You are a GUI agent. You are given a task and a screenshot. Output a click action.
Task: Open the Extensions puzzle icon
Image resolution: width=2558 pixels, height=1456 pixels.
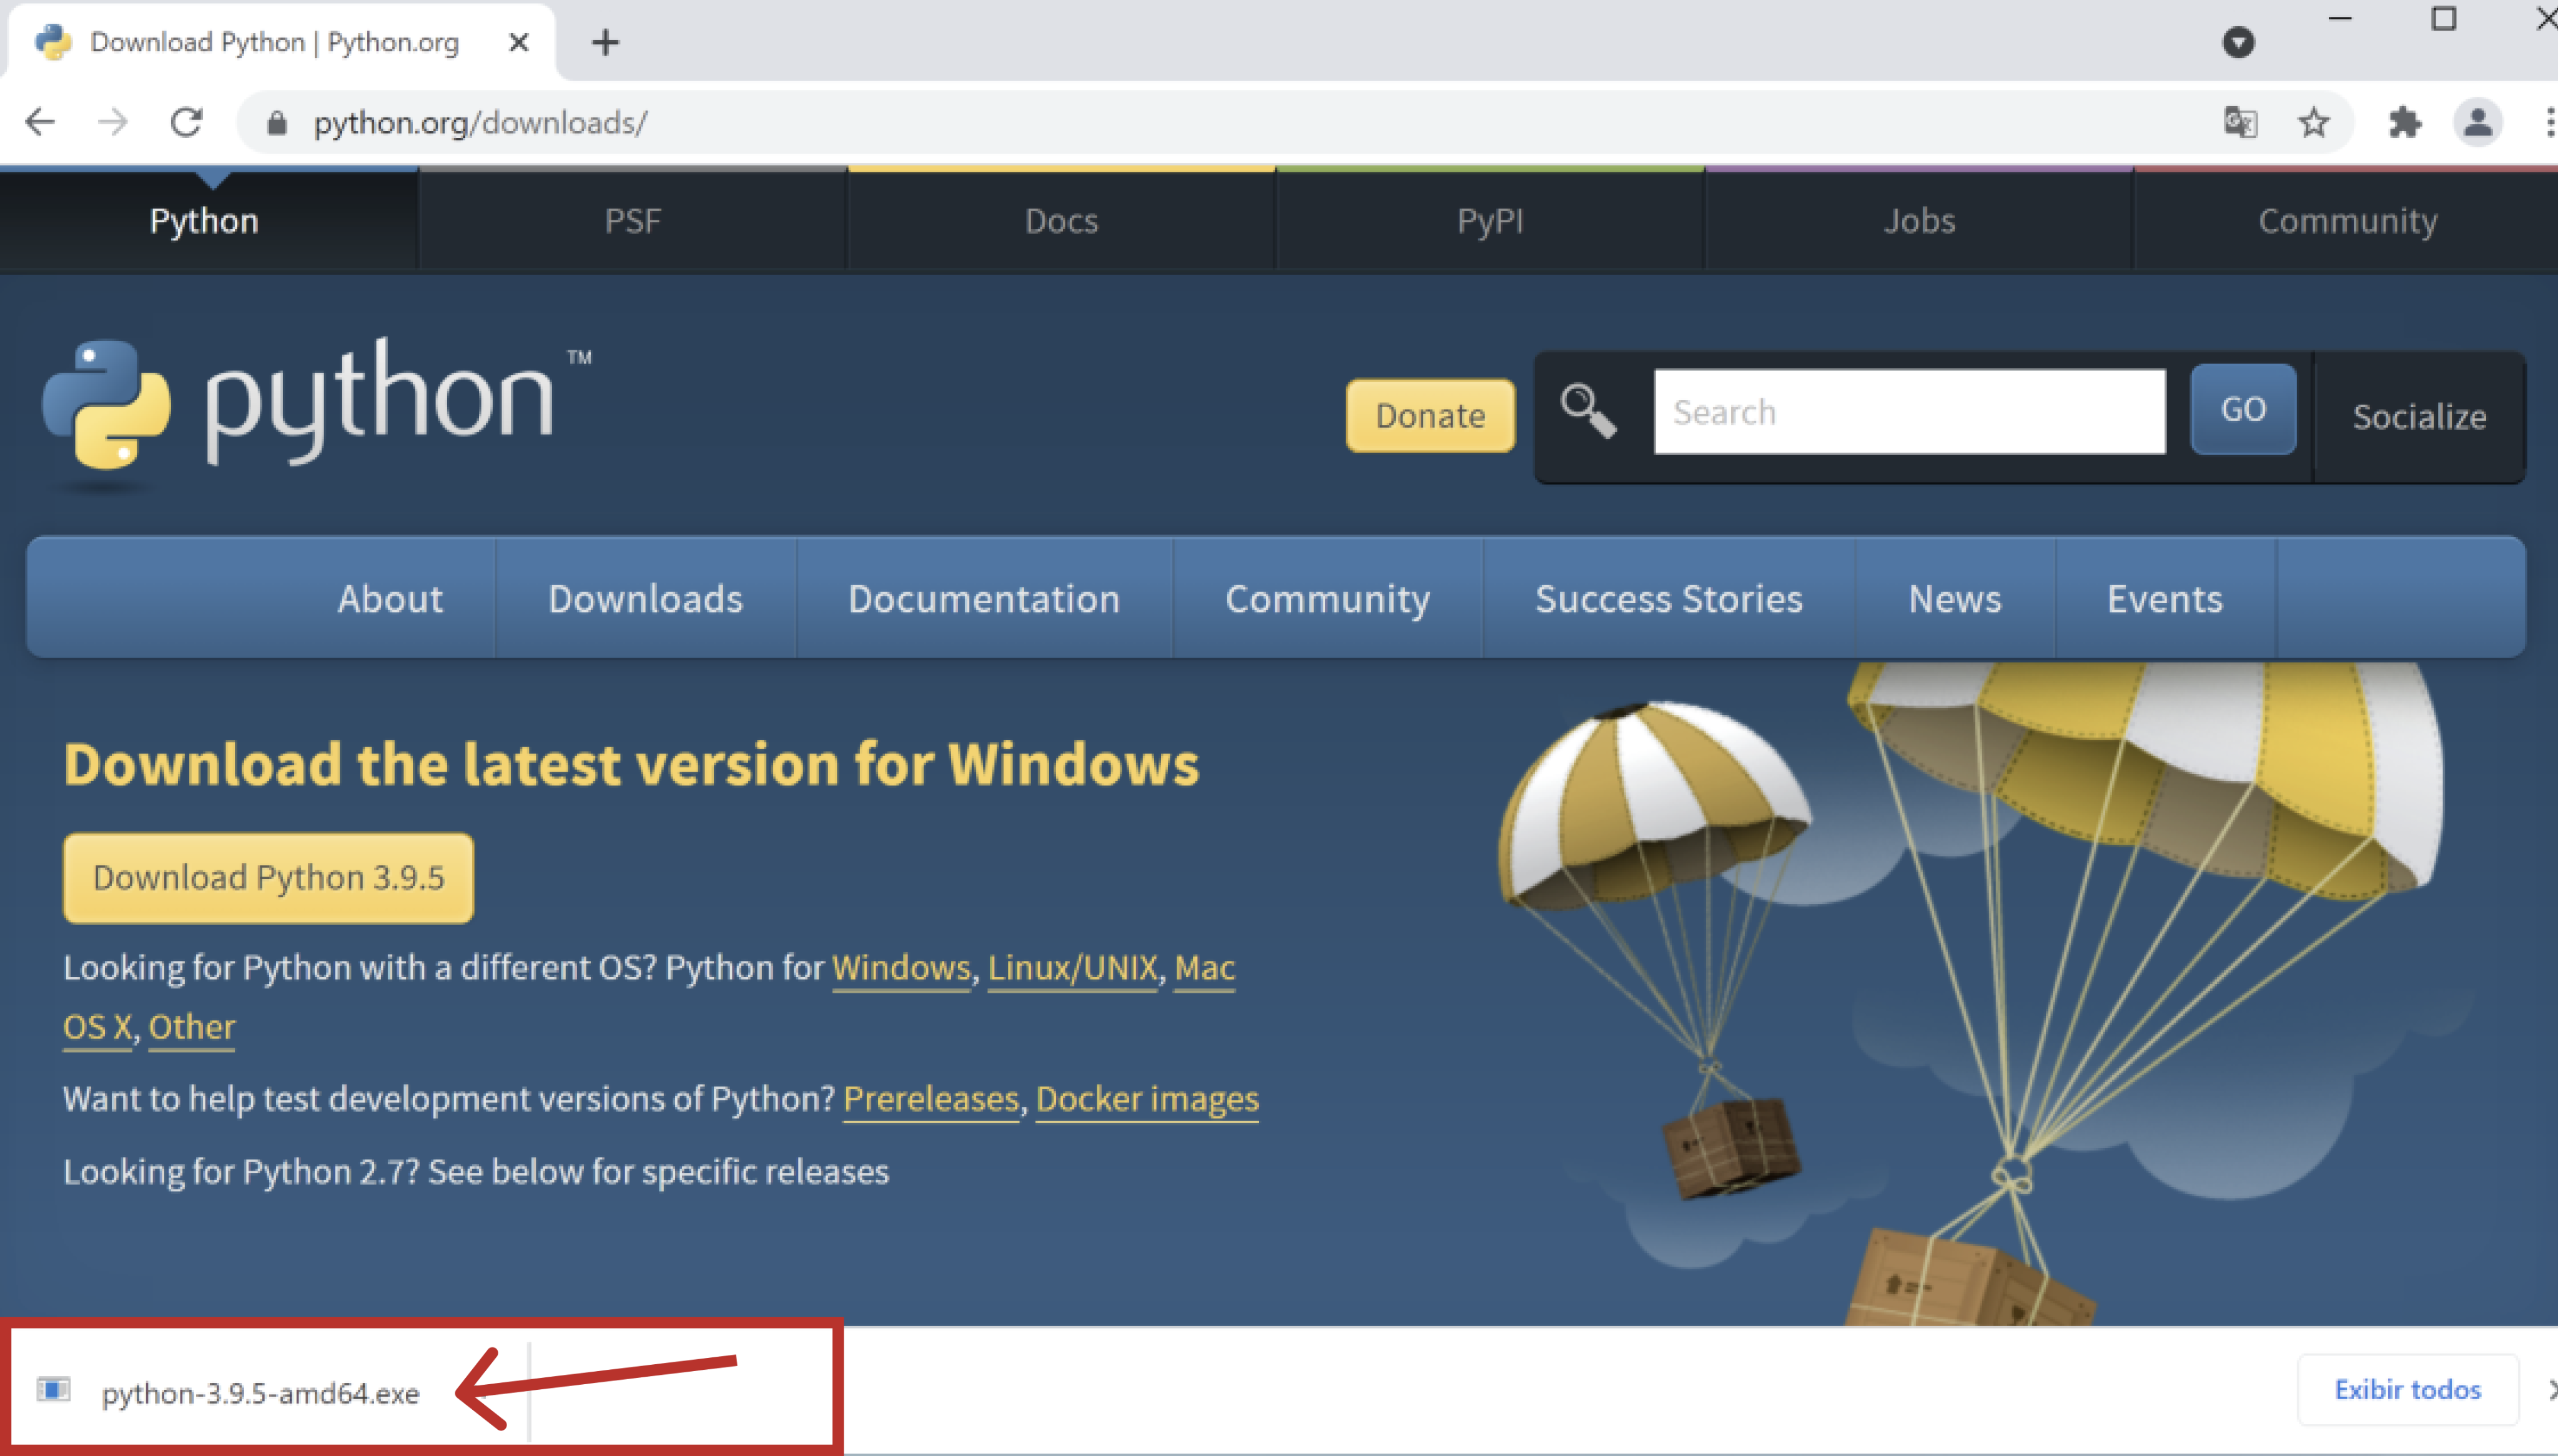coord(2404,122)
